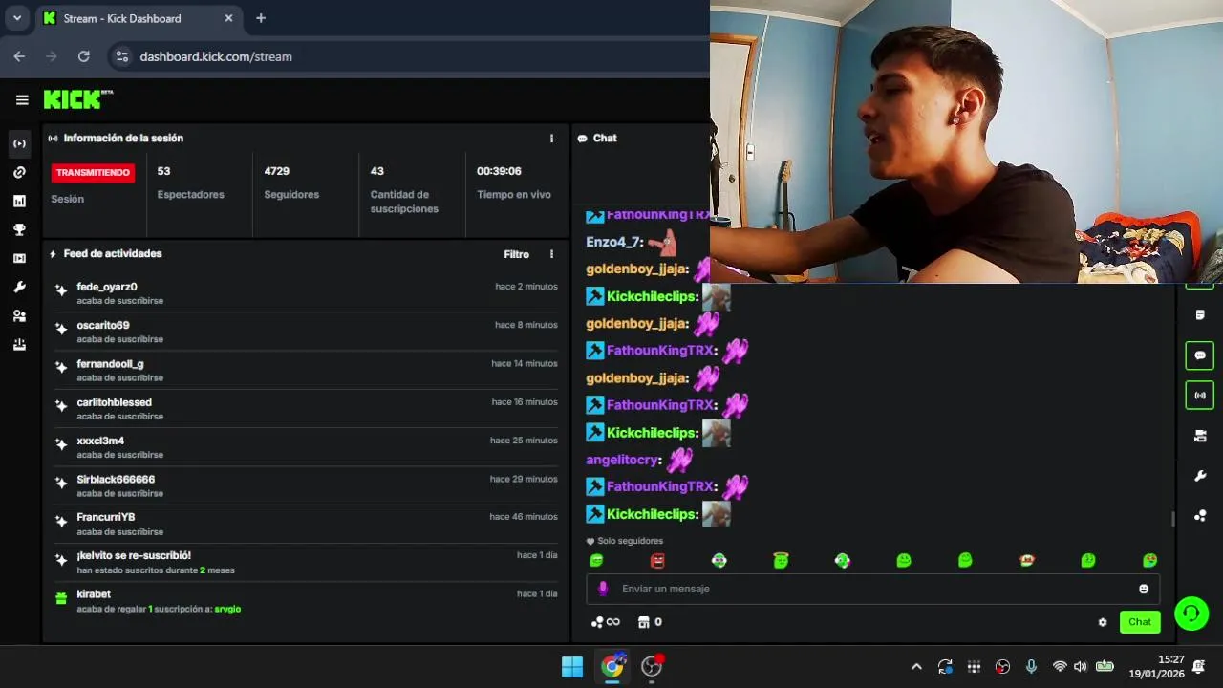Click the channel points infinity icon

point(606,622)
